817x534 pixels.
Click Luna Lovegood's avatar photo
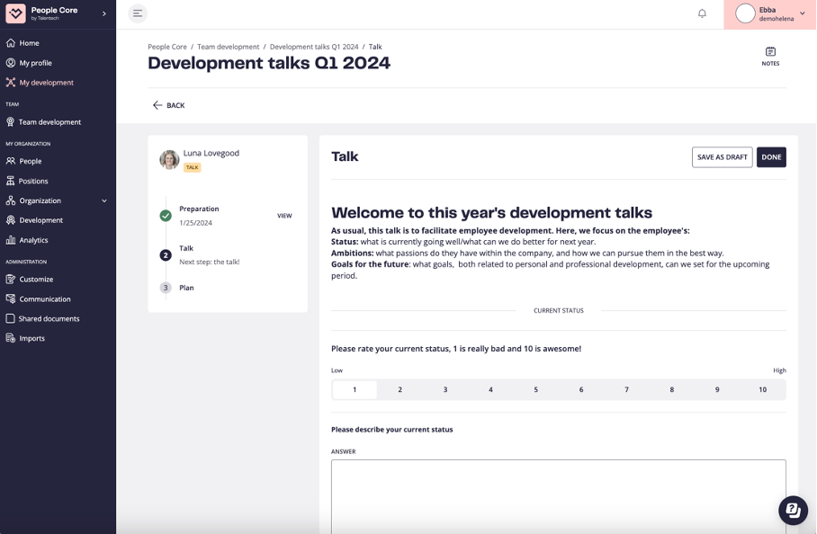click(x=169, y=159)
